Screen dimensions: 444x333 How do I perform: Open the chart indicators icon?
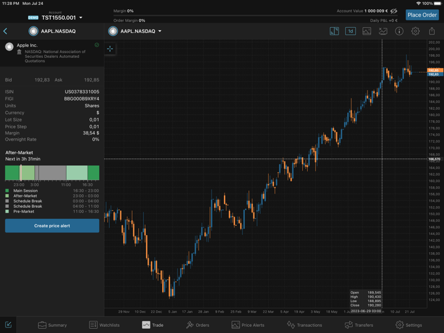point(383,31)
